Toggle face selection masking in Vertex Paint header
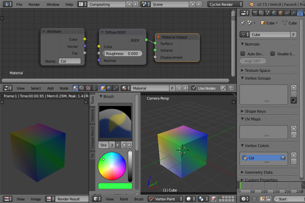Viewport: 305px width, 203px height. click(214, 199)
